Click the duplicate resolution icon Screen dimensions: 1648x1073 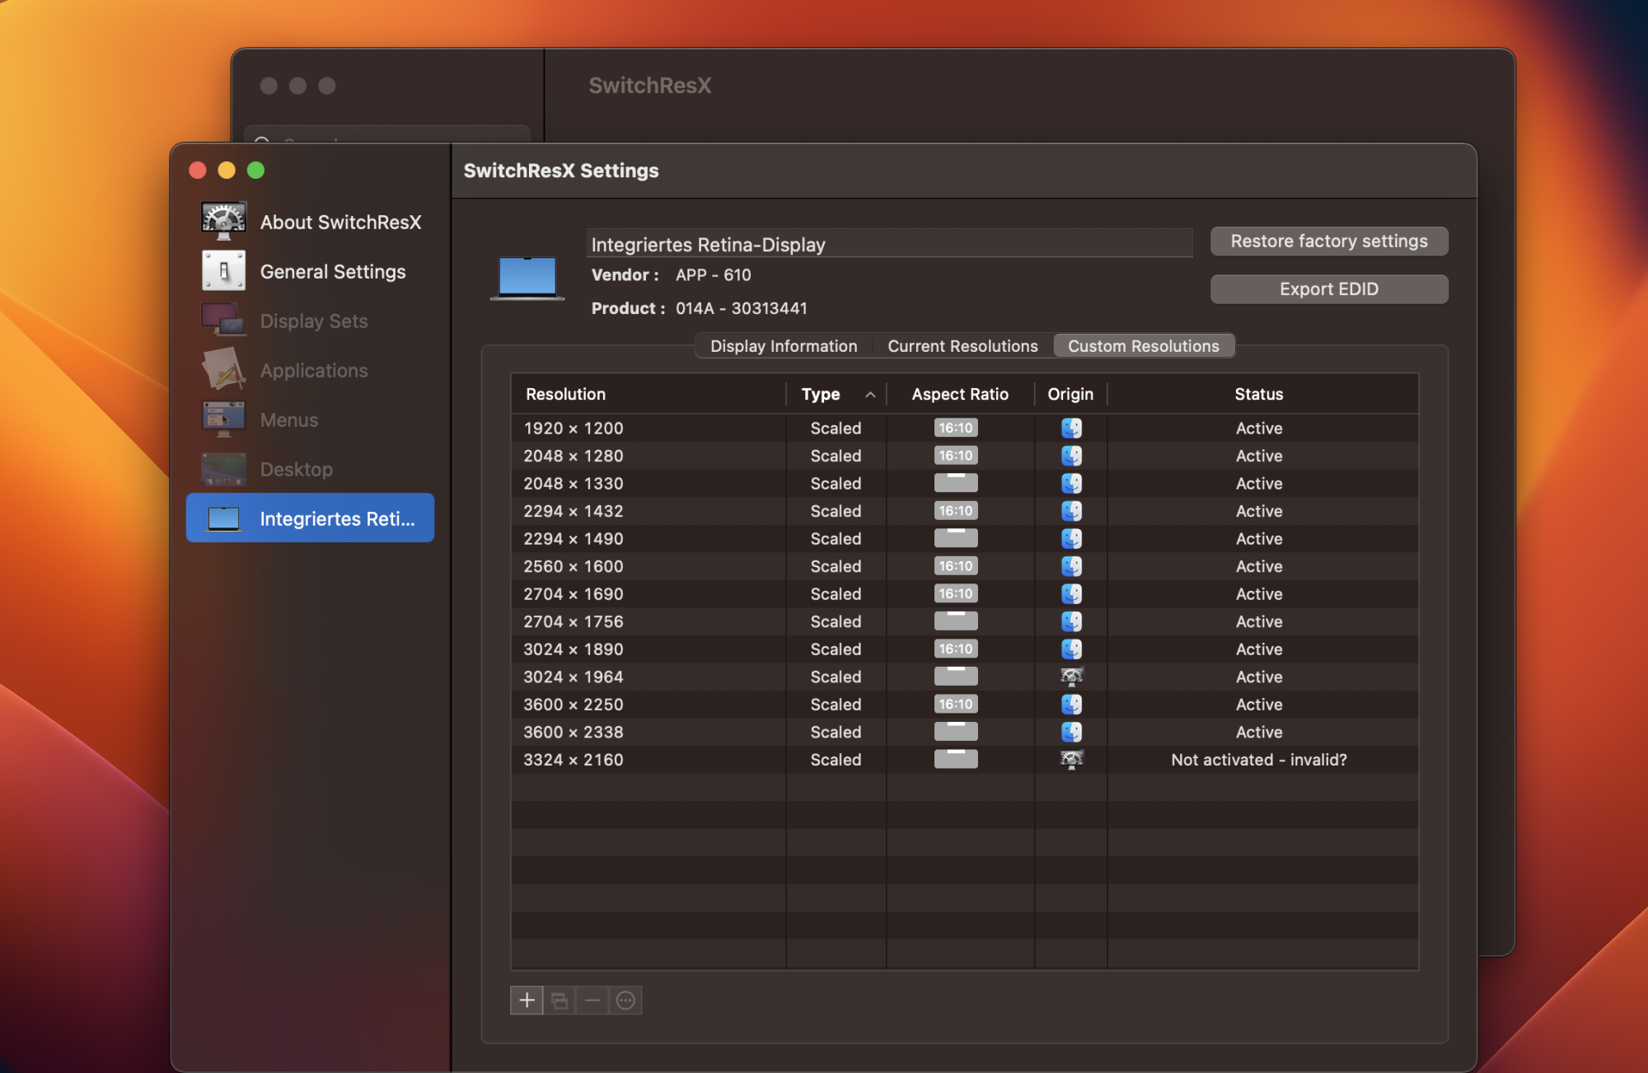[x=559, y=1000]
